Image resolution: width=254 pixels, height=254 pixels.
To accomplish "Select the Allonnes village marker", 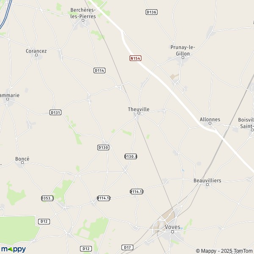I will [x=210, y=123].
